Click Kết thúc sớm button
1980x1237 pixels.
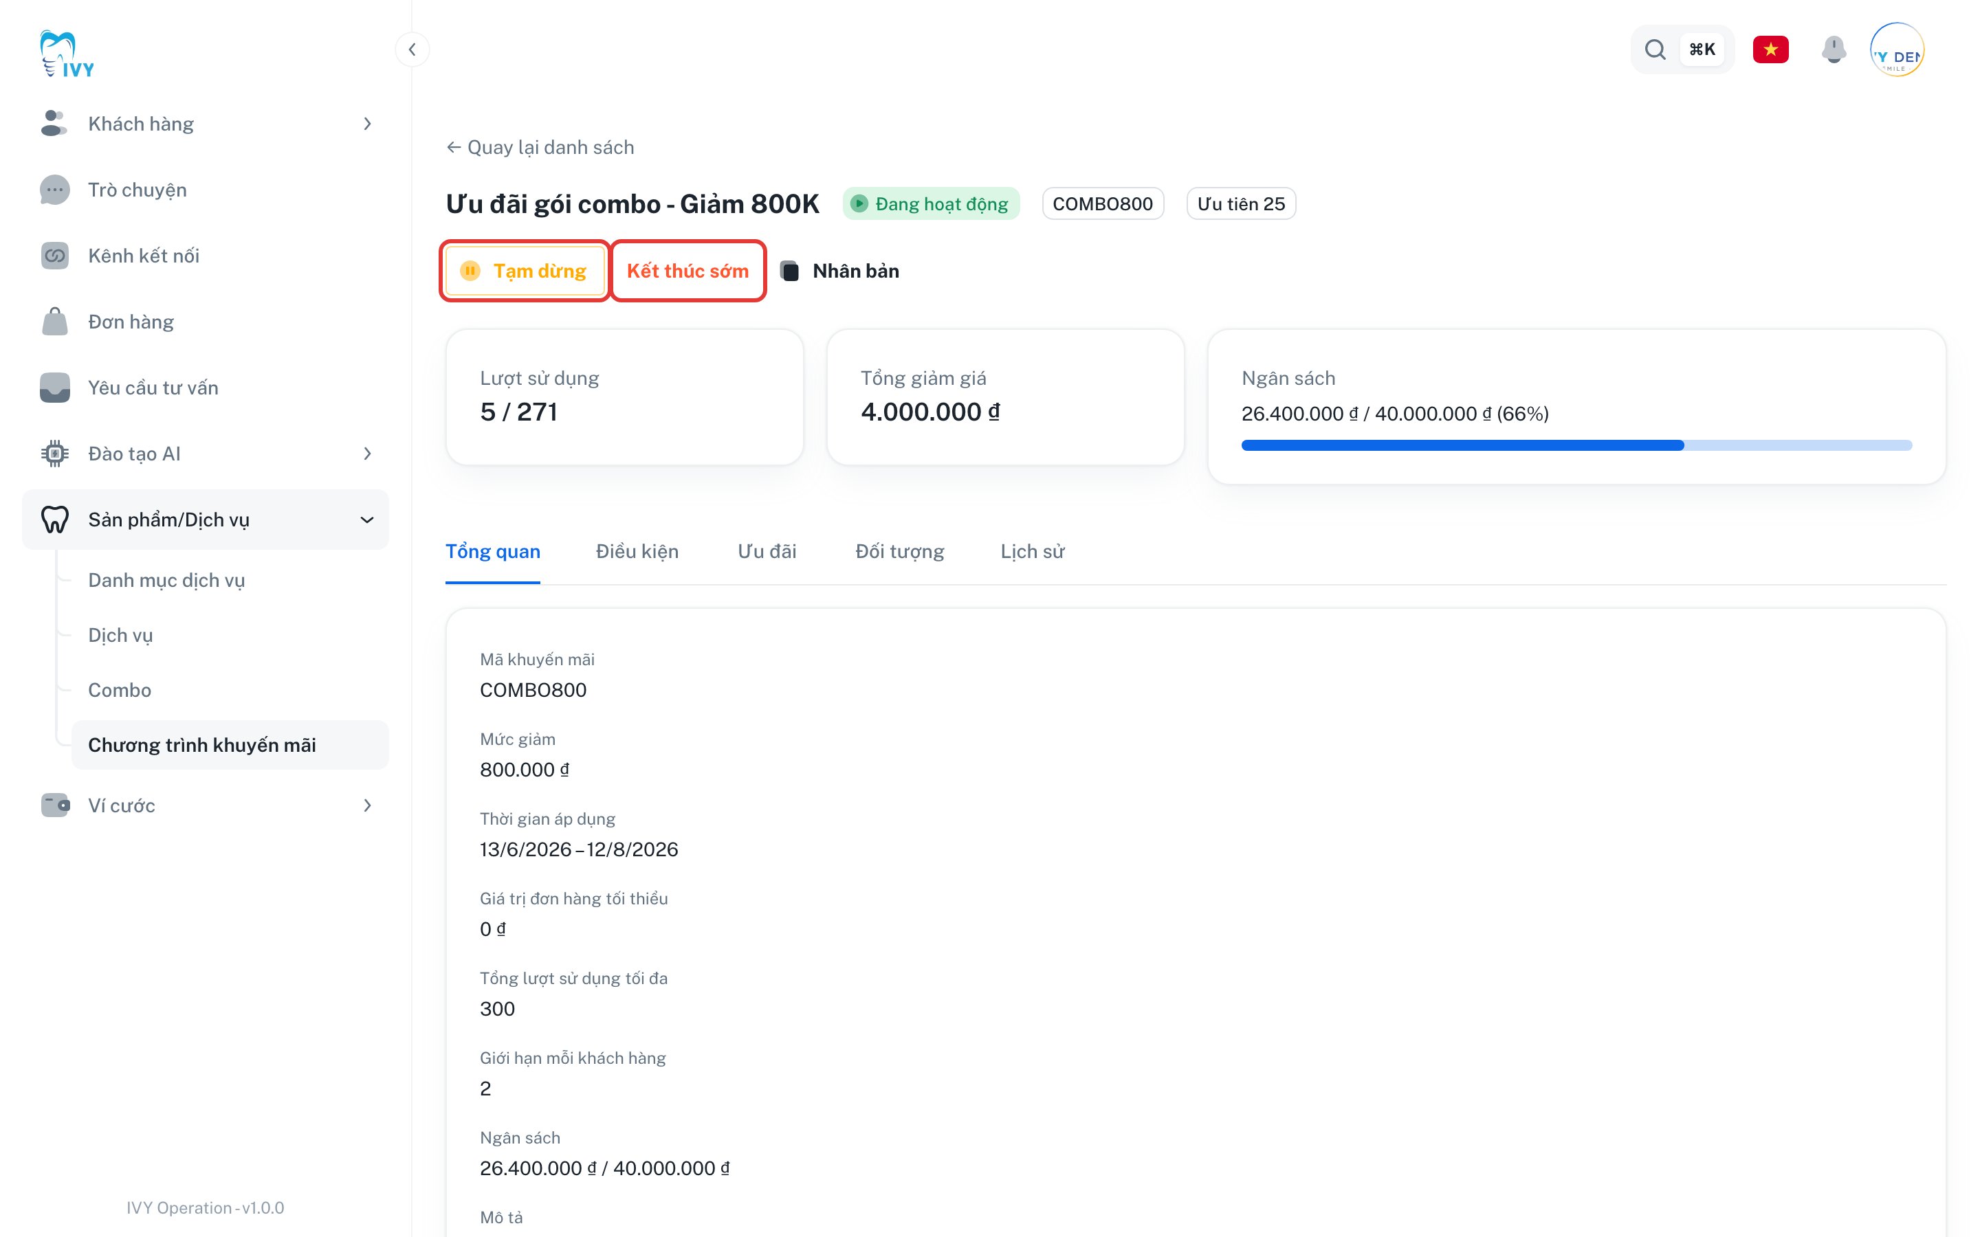[687, 271]
